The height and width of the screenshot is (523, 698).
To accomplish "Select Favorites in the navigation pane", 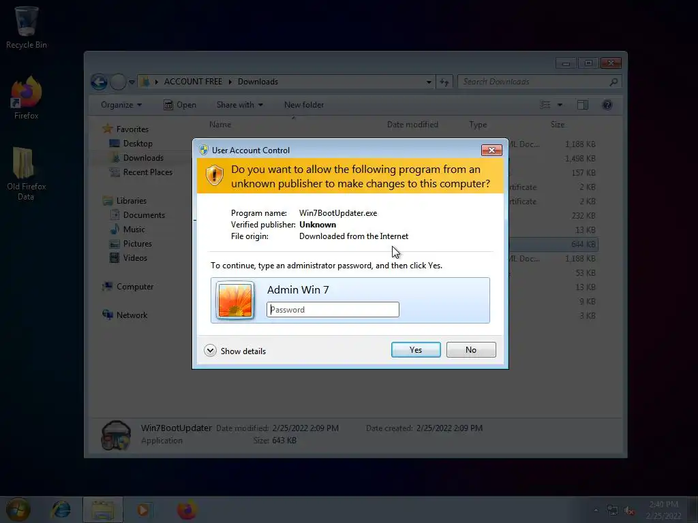I will (132, 129).
